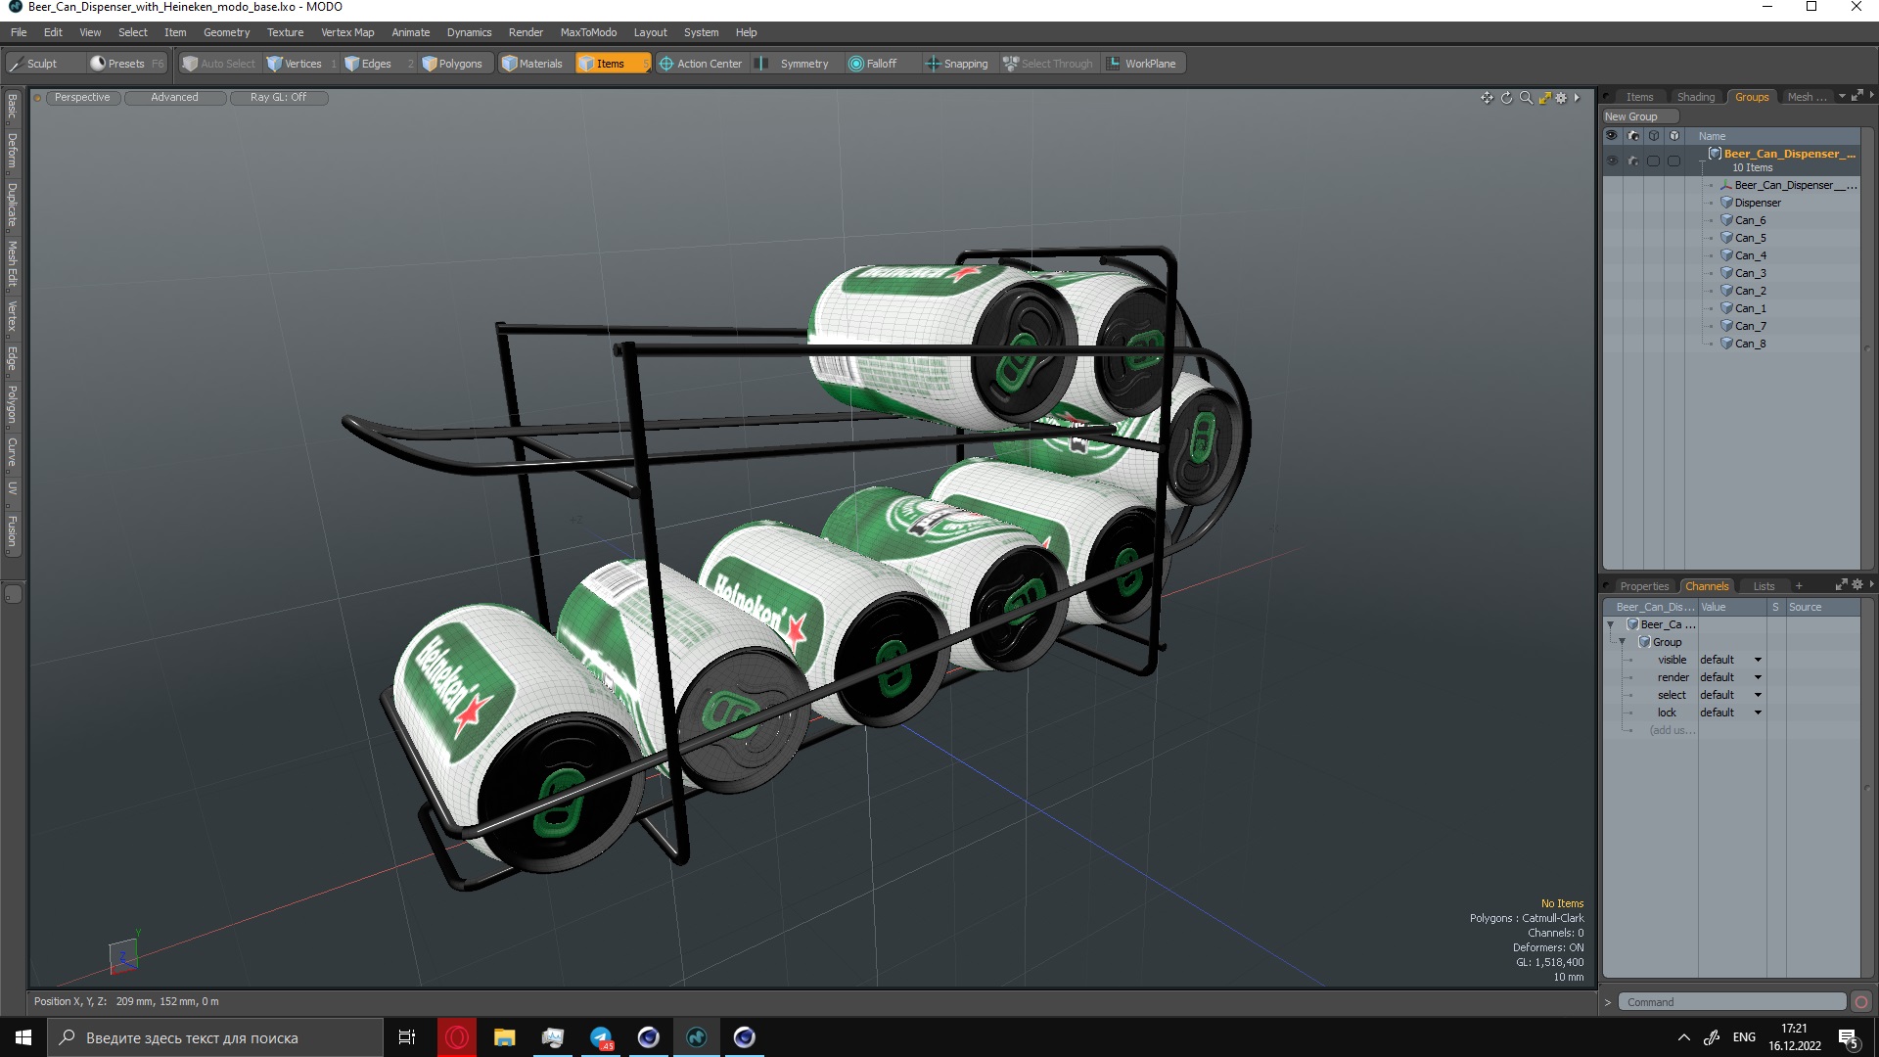Click the command record button
The image size is (1879, 1057).
pyautogui.click(x=1861, y=1002)
